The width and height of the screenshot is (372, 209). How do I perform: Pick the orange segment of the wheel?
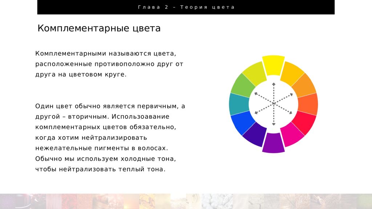pyautogui.click(x=305, y=86)
